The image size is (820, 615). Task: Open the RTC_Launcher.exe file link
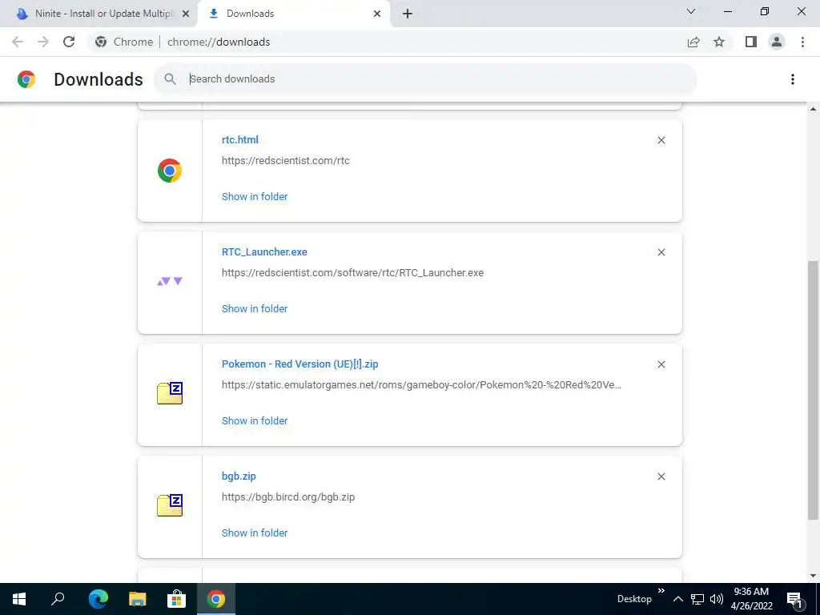(x=264, y=251)
